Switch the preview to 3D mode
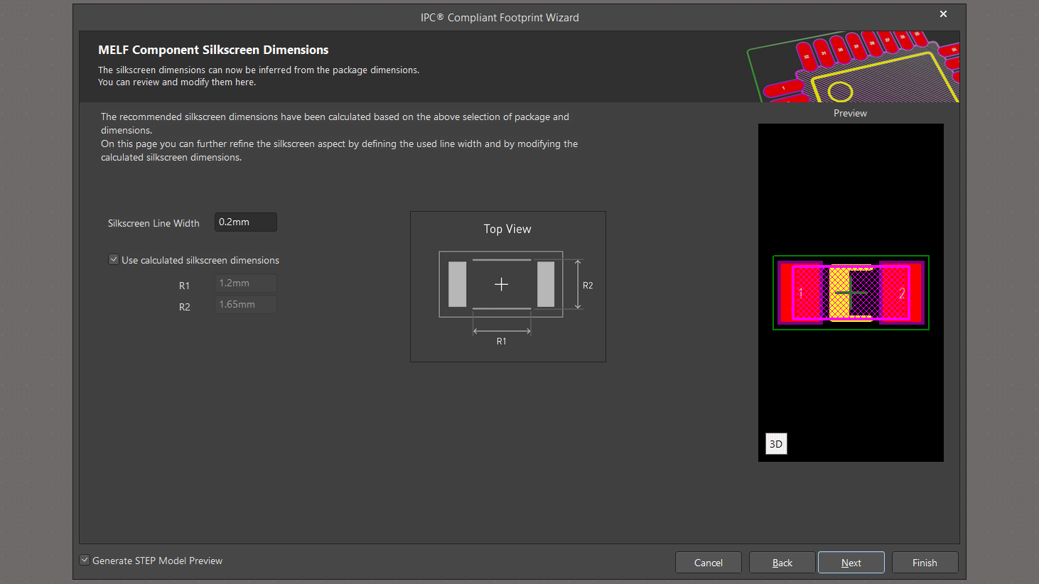The width and height of the screenshot is (1039, 584). [776, 444]
